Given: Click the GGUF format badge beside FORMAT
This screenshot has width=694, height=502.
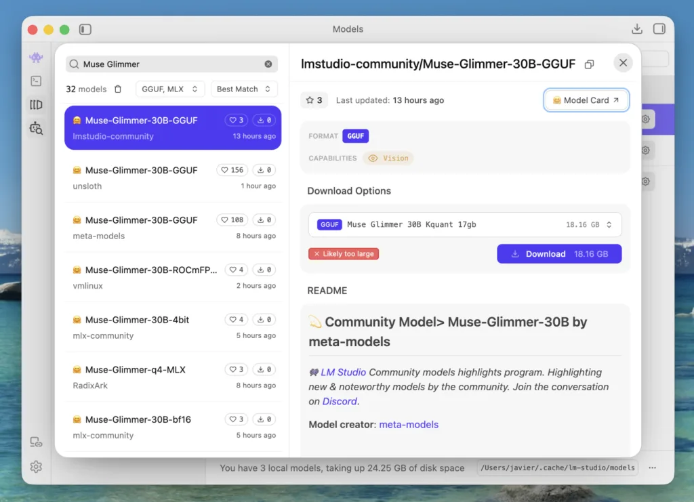Looking at the screenshot, I should (x=355, y=136).
